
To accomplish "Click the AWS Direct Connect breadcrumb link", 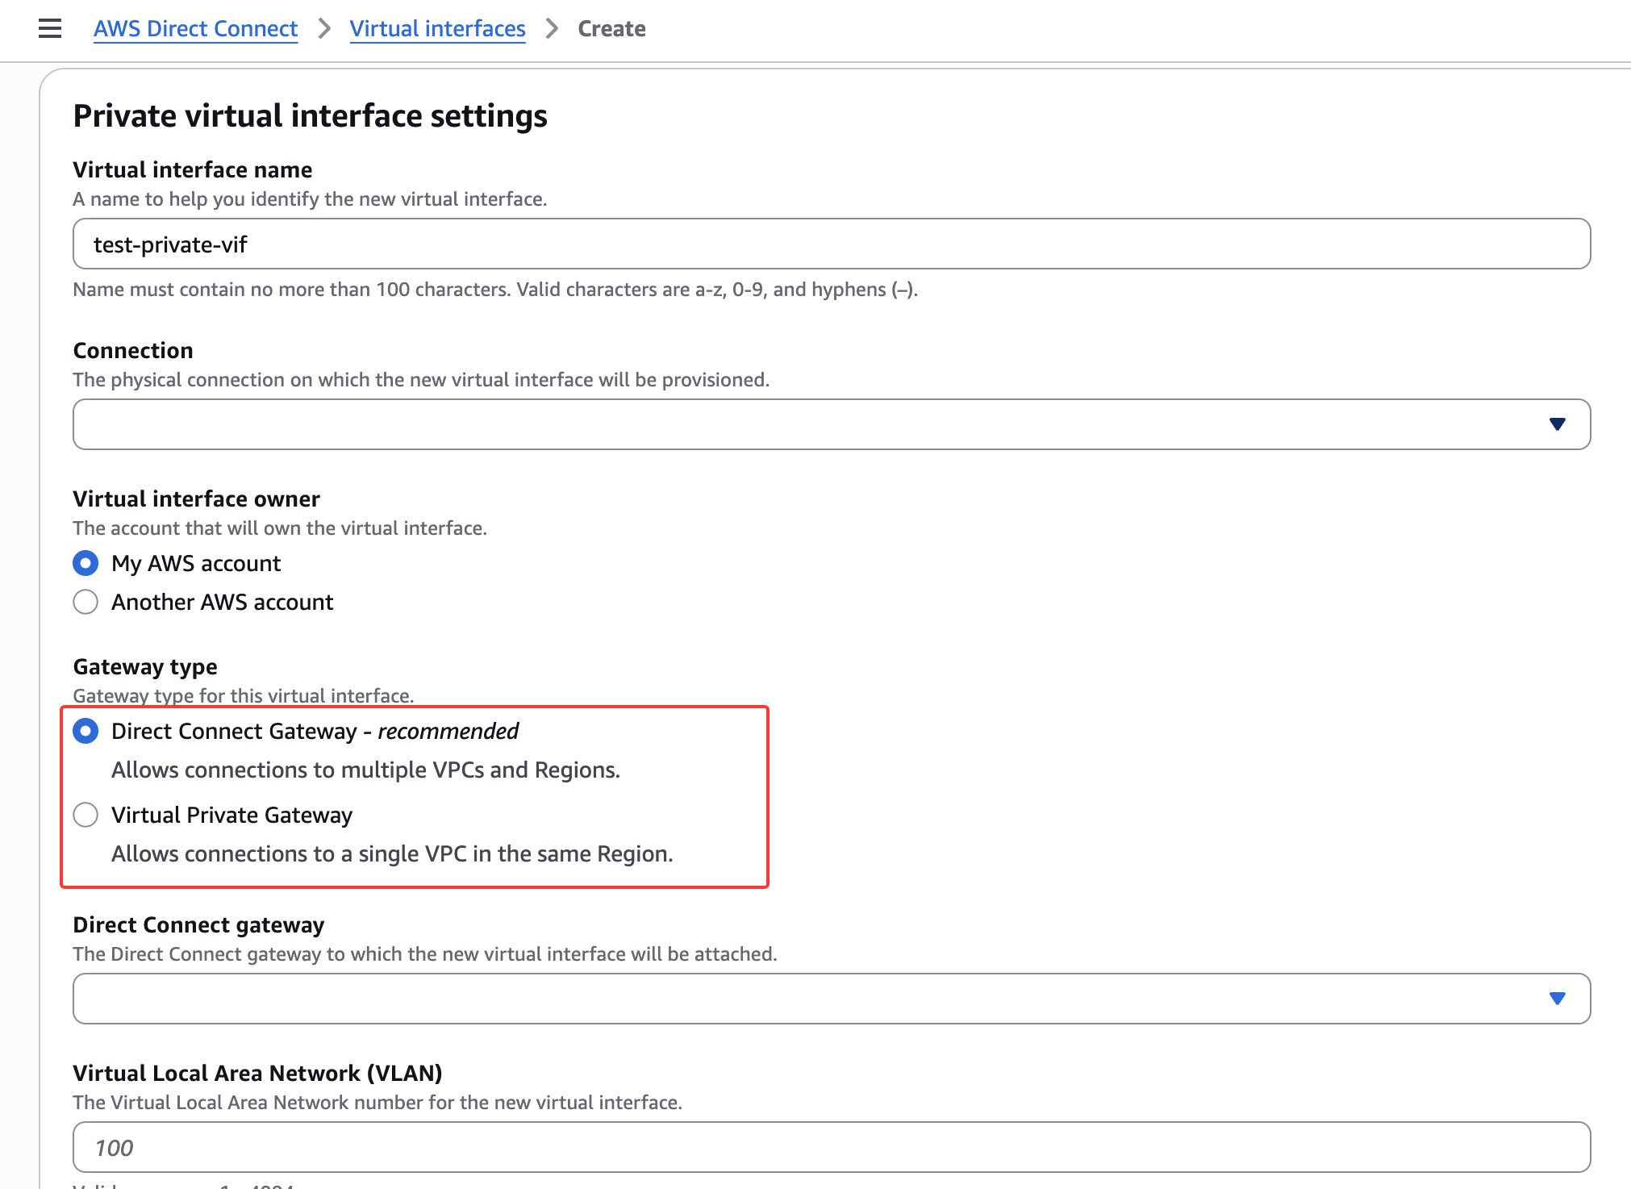I will (195, 29).
